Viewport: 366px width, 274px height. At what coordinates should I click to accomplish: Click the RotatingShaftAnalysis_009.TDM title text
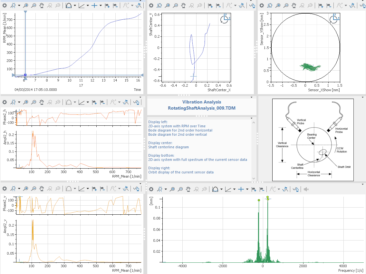[x=202, y=108]
